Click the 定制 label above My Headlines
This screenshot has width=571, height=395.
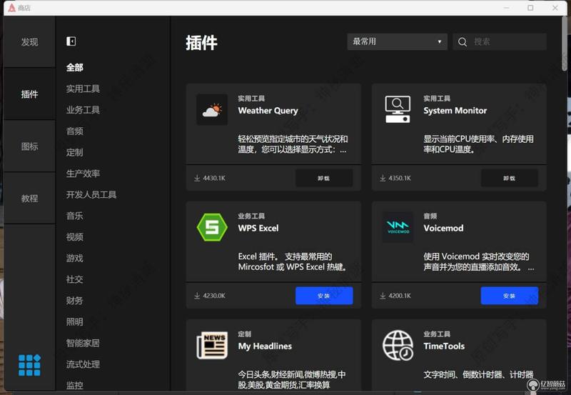pyautogui.click(x=245, y=334)
